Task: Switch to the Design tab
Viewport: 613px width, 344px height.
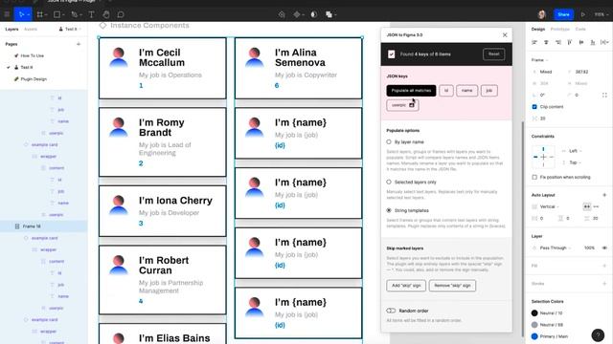Action: click(x=538, y=30)
